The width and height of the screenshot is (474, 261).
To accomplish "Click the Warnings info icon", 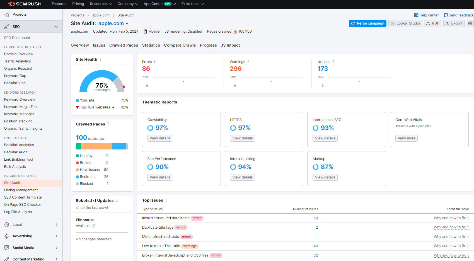I will click(248, 62).
